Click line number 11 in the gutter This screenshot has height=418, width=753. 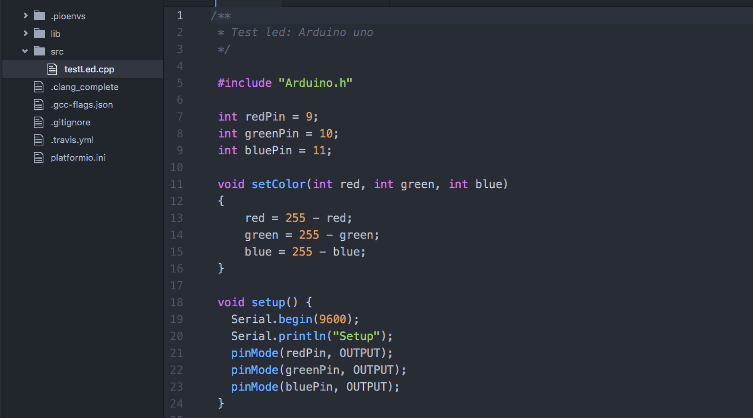177,184
